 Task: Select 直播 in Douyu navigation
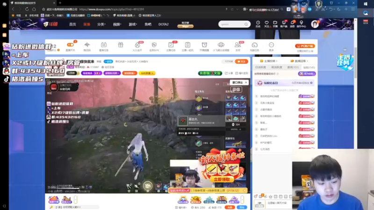pos(86,24)
